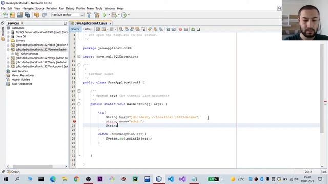Click the red error marker on line 24

point(74,121)
